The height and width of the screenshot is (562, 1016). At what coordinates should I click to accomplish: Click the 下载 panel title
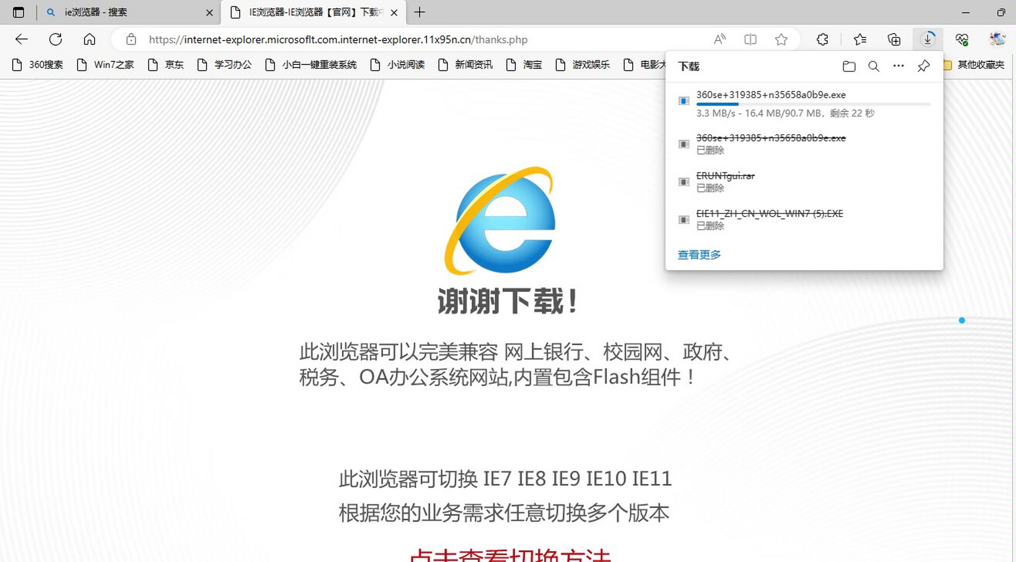coord(688,66)
